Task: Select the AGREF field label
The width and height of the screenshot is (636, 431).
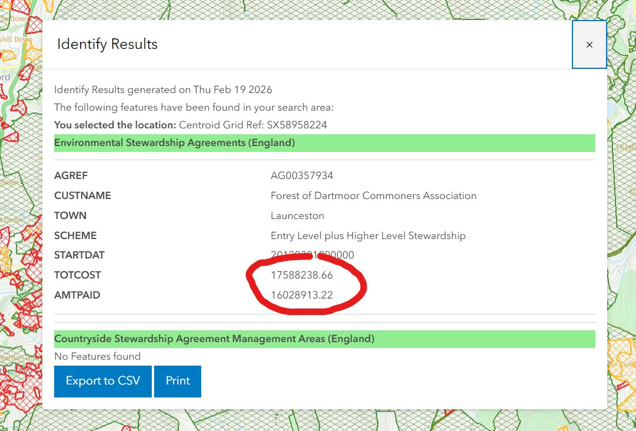Action: (x=71, y=175)
